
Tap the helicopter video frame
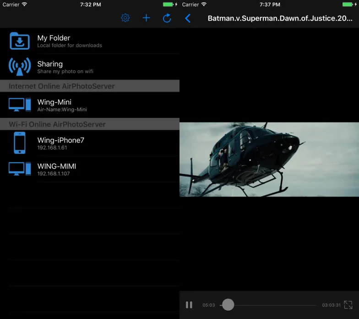[269, 159]
